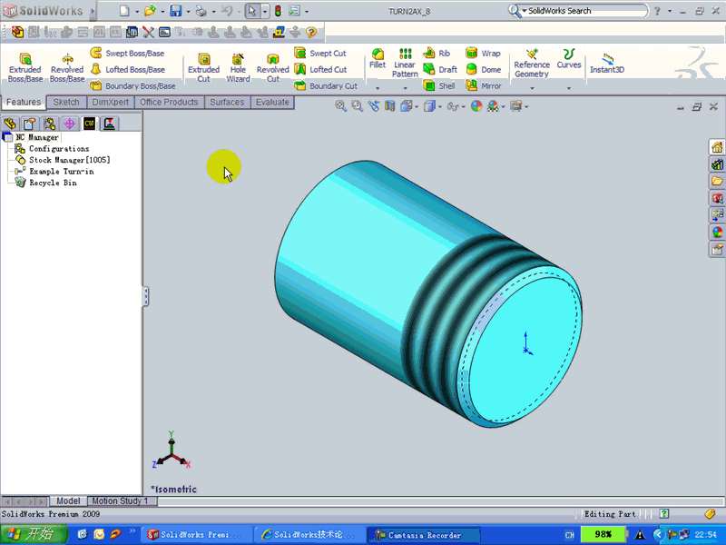
Task: Switch to the Motion Study 1 tab
Action: [x=120, y=501]
